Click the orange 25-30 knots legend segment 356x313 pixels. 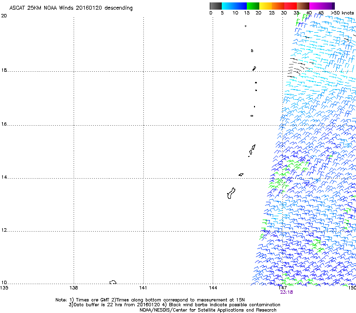pos(278,6)
